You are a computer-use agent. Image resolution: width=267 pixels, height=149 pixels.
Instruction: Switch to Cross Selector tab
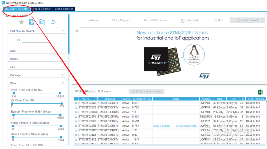click(64, 9)
